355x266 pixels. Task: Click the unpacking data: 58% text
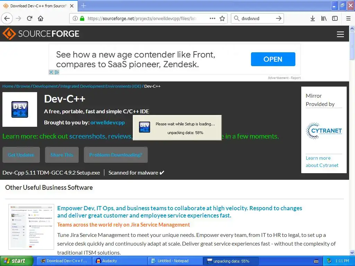[x=185, y=133]
